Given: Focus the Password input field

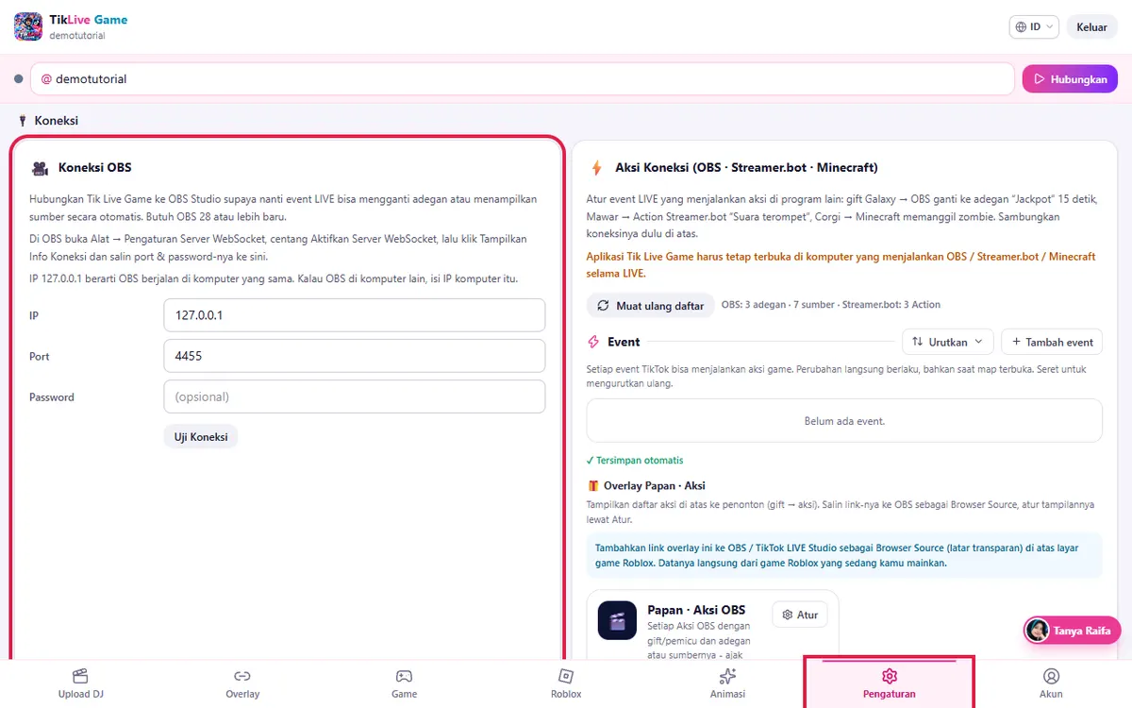Looking at the screenshot, I should [355, 396].
